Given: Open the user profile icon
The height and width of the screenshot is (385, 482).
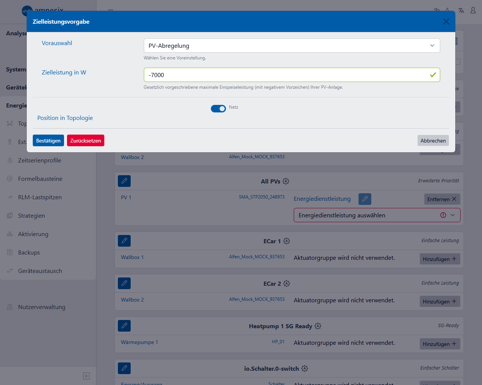Looking at the screenshot, I should pyautogui.click(x=473, y=11).
